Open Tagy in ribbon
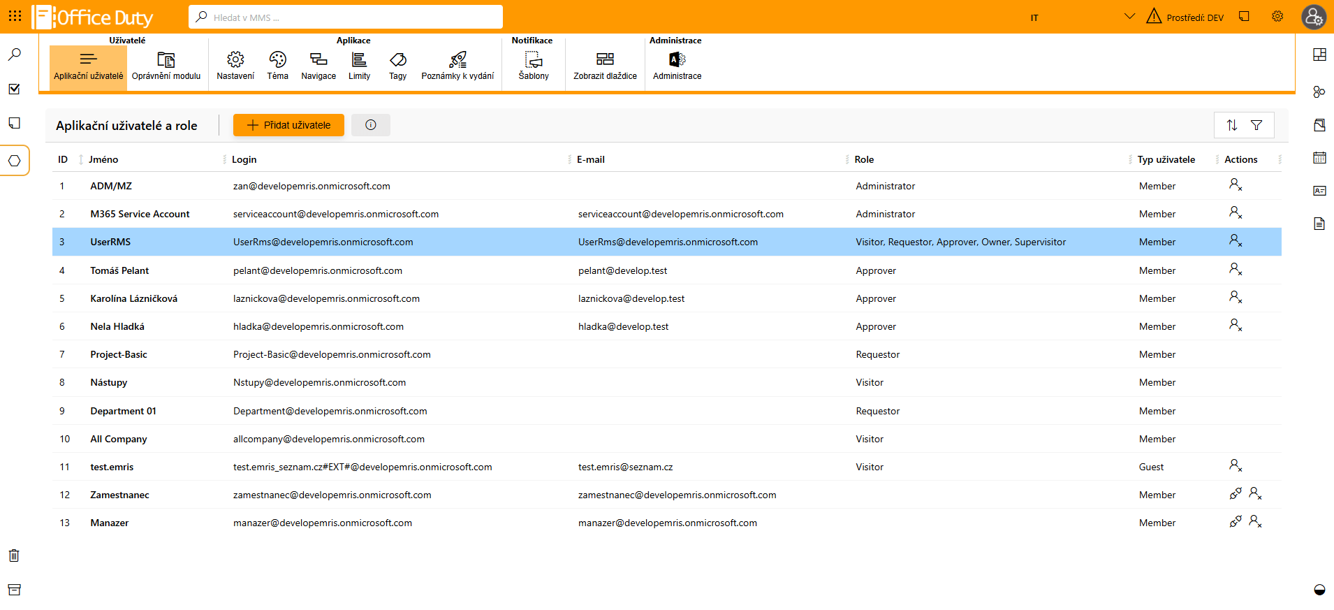The height and width of the screenshot is (610, 1334). 398,67
